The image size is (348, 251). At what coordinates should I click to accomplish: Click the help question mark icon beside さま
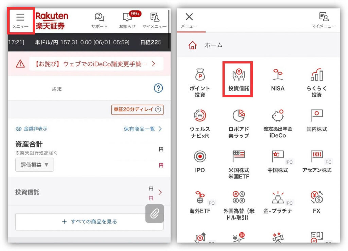pyautogui.click(x=158, y=88)
